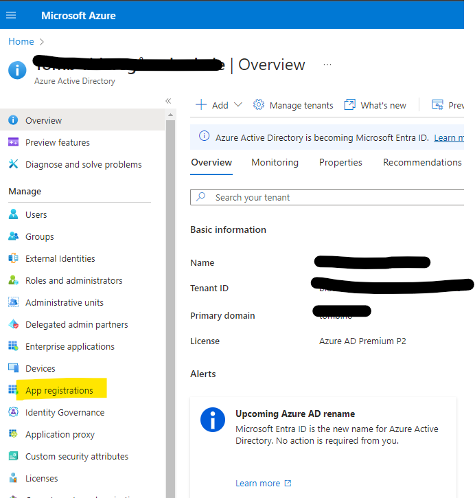Click the Manage tenants gear icon
The height and width of the screenshot is (498, 475).
click(259, 105)
